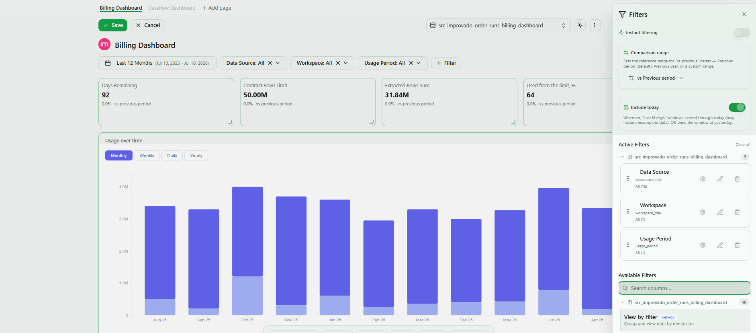Image resolution: width=756 pixels, height=333 pixels.
Task: Expand the Usage Period filter dropdown
Action: [419, 63]
